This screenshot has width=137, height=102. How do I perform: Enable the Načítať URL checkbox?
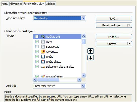tap(37, 37)
